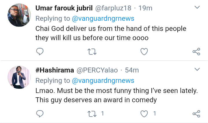Open options chevron on #Hashirama's tweet
The height and width of the screenshot is (123, 208).
click(197, 69)
